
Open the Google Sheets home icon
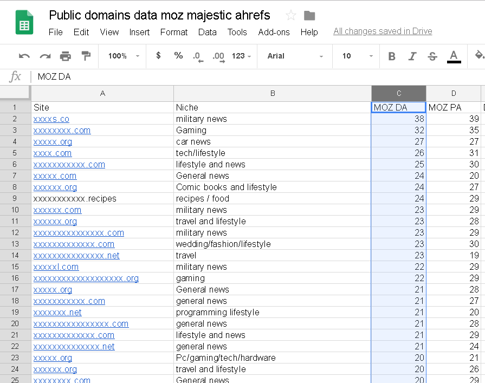(x=24, y=23)
